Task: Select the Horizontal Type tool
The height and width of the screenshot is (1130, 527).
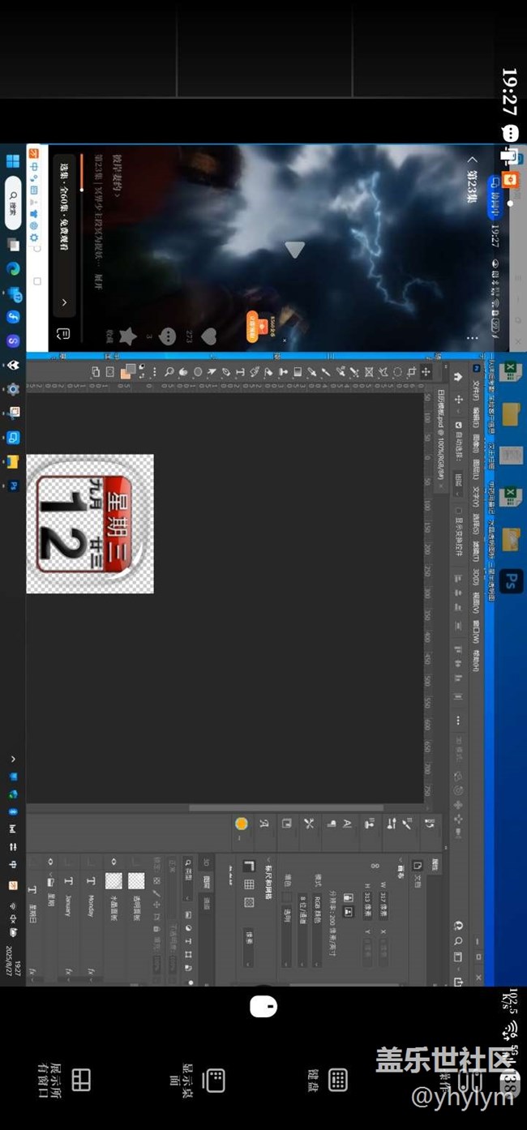Action: tap(240, 372)
